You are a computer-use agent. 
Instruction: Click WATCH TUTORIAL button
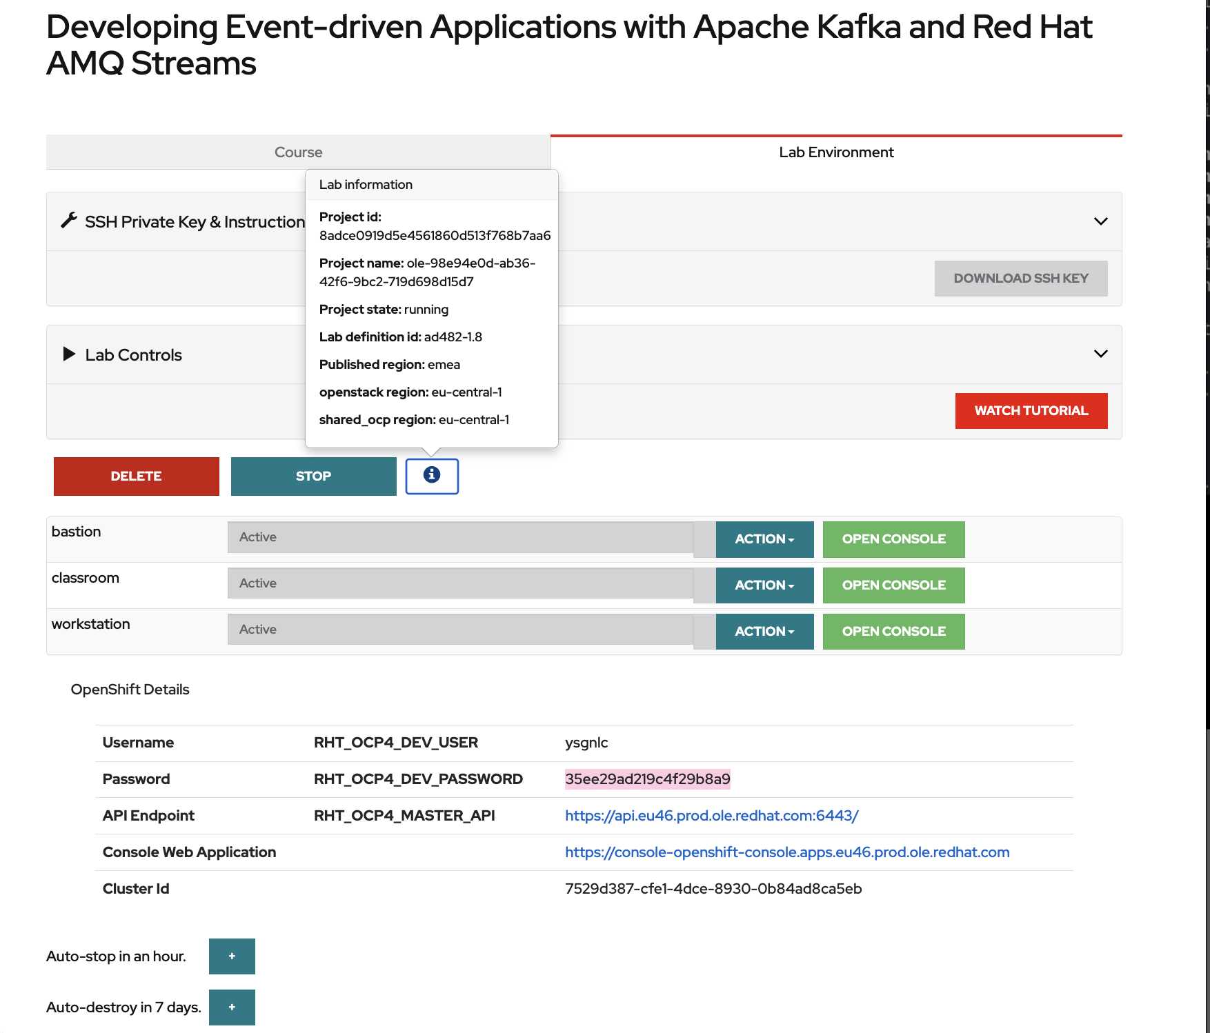1031,411
